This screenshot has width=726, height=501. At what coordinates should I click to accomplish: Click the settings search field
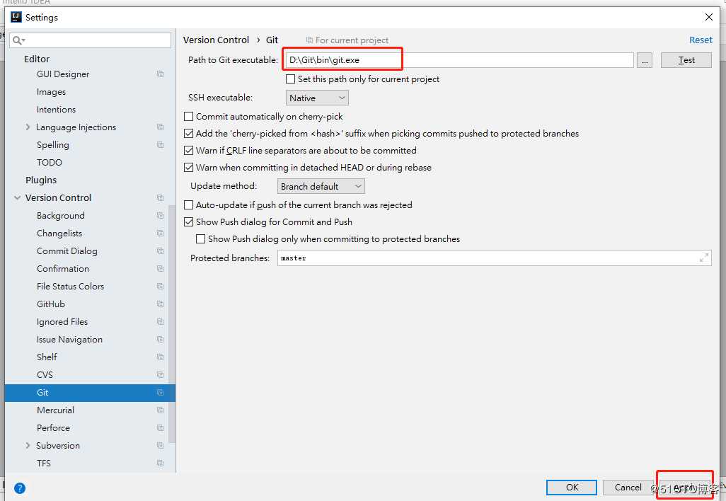pos(90,40)
